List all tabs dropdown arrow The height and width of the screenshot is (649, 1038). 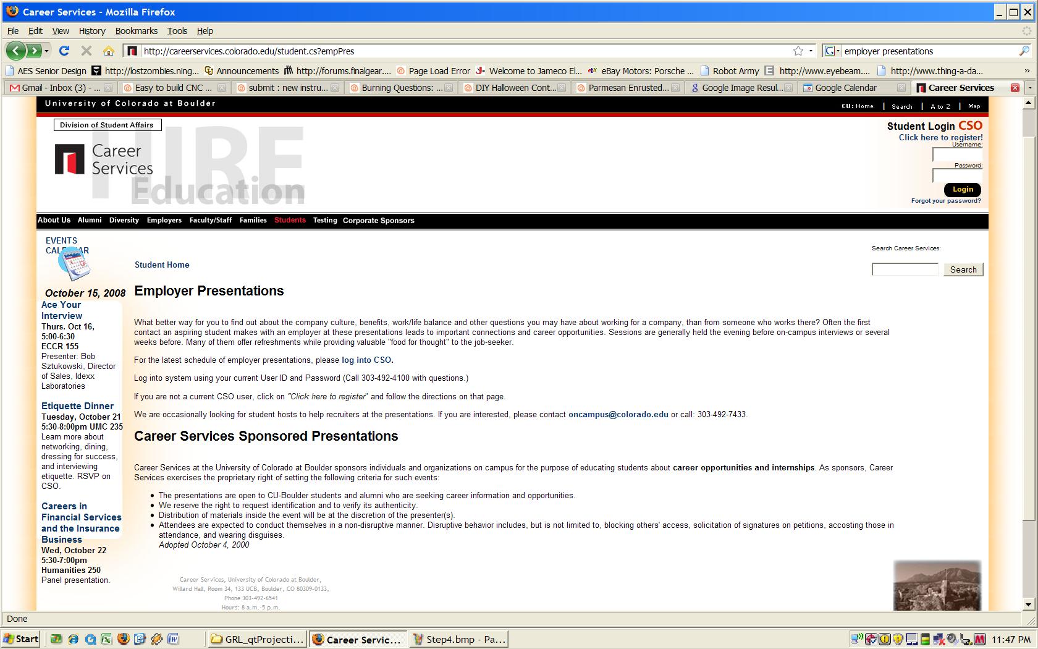[x=1030, y=88]
